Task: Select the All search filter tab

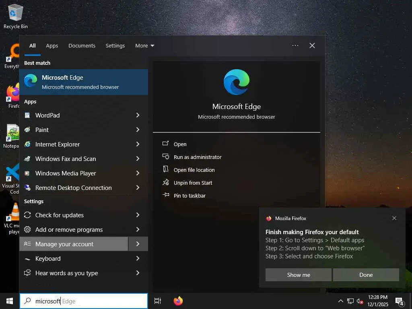Action: pyautogui.click(x=33, y=46)
